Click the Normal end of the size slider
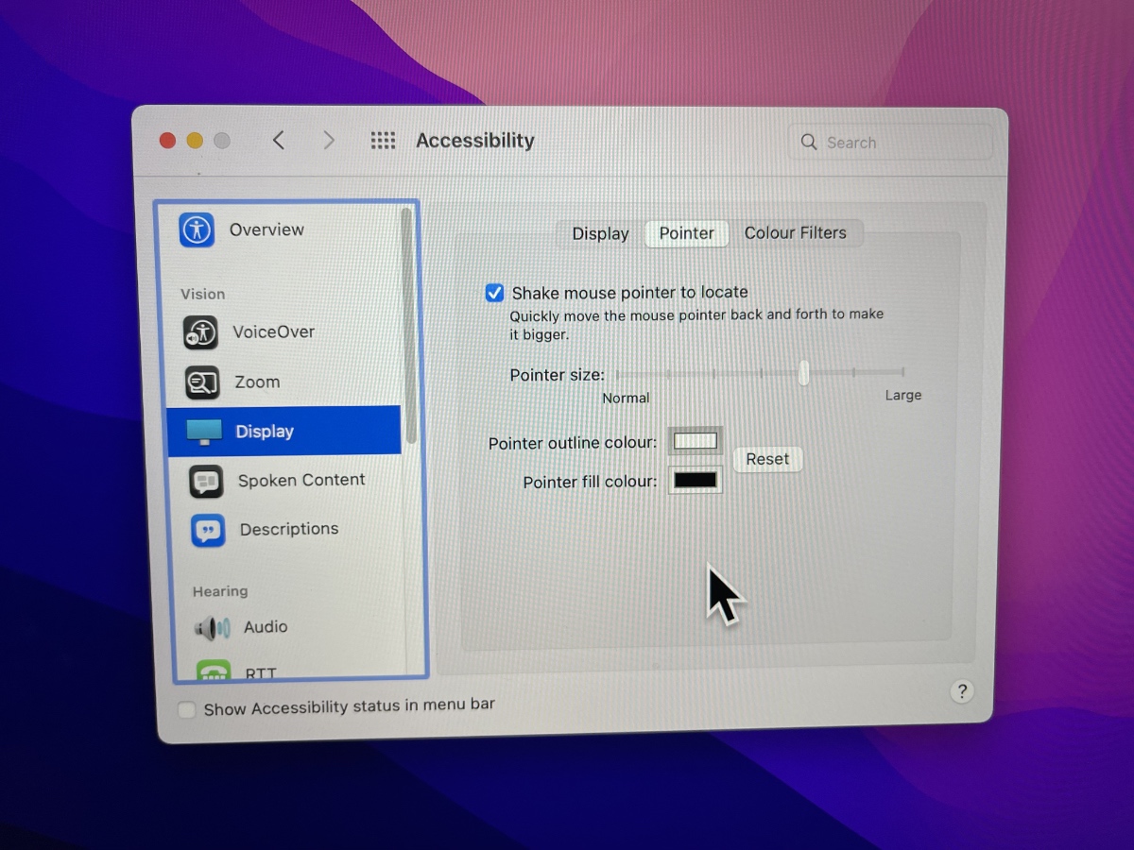 pos(626,398)
